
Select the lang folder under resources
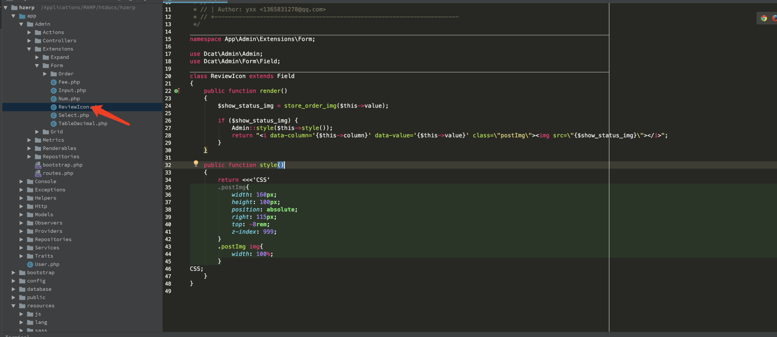[x=41, y=323]
